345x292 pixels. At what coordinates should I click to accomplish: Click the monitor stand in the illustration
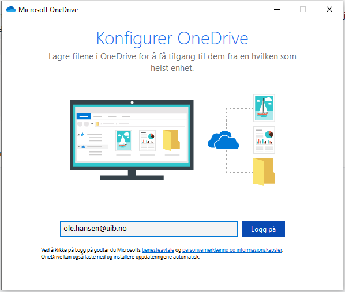point(132,175)
